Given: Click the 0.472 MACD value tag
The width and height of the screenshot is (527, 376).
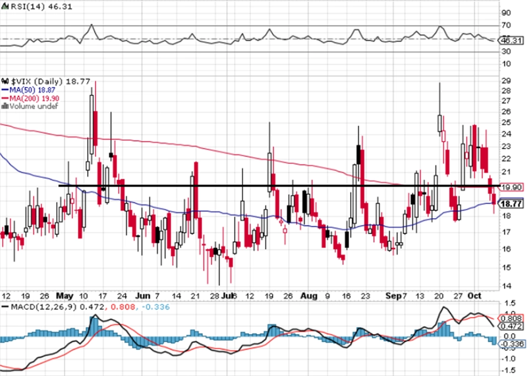Looking at the screenshot, I should click(x=511, y=326).
